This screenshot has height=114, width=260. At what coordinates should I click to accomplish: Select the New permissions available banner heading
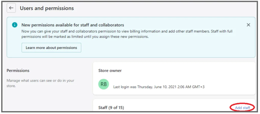[x=73, y=25]
